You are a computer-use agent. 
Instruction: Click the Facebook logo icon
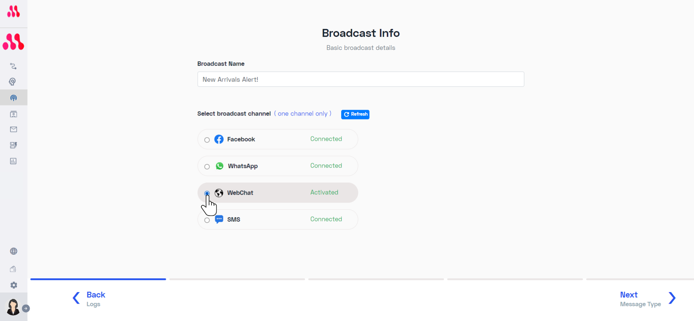pyautogui.click(x=219, y=139)
